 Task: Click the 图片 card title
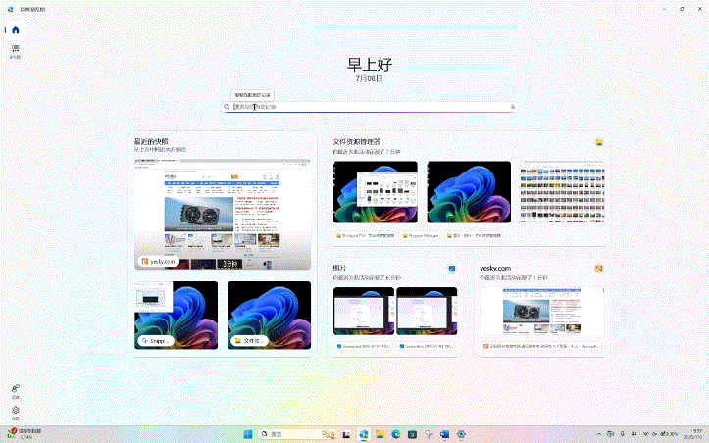pos(339,269)
